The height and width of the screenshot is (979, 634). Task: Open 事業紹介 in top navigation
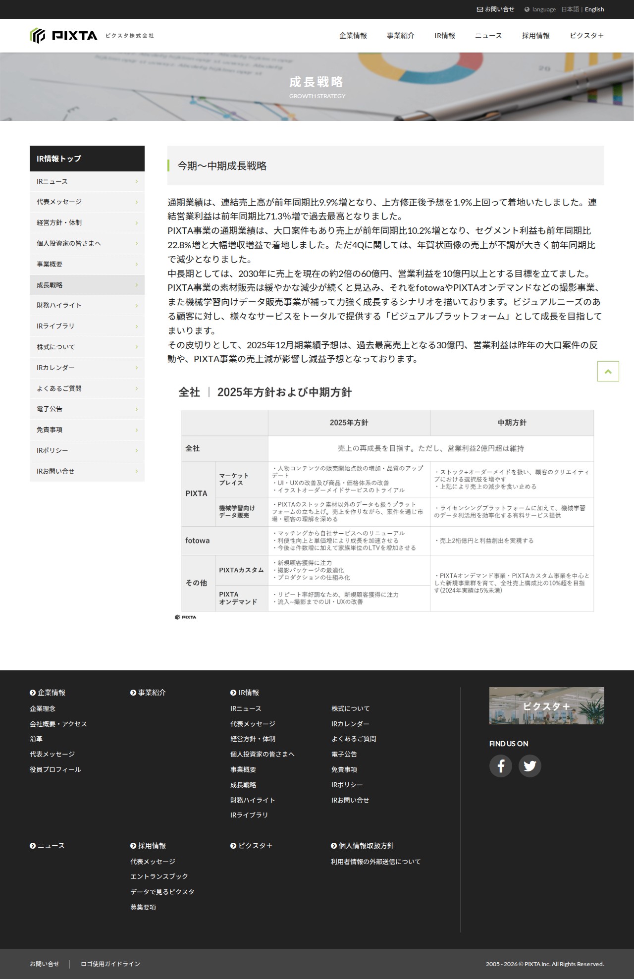coord(401,36)
